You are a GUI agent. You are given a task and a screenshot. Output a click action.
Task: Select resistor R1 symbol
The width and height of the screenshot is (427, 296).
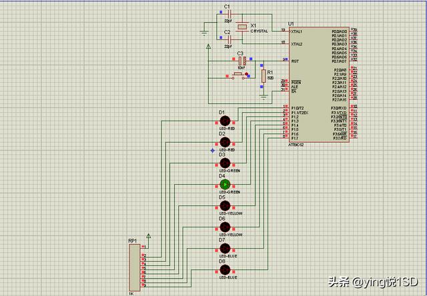click(264, 76)
